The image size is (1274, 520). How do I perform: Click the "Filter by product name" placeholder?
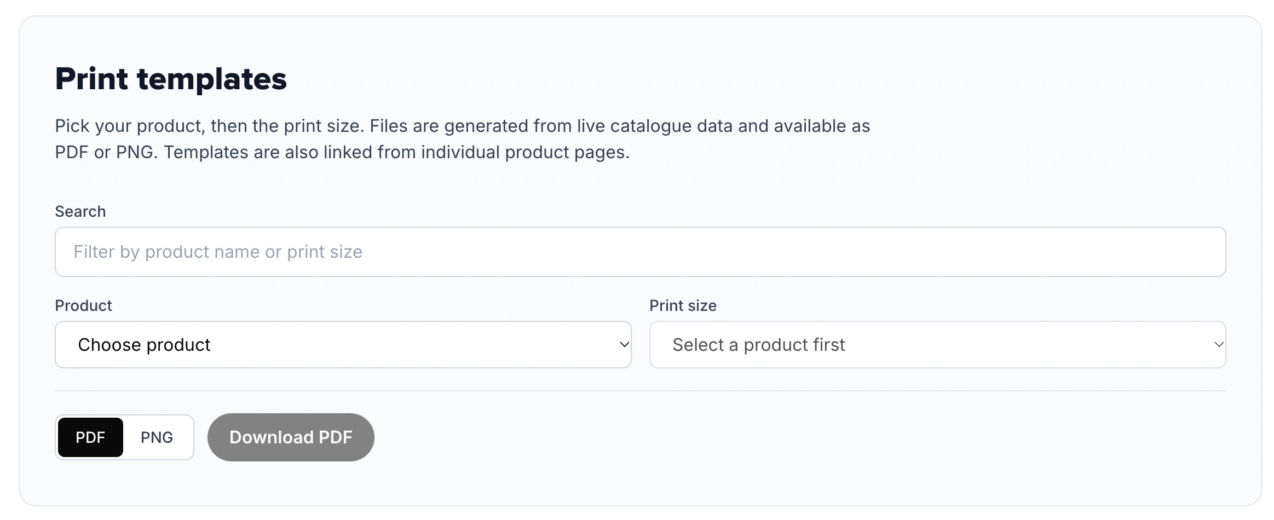pos(218,252)
